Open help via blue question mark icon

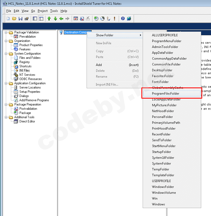[x=123, y=19]
